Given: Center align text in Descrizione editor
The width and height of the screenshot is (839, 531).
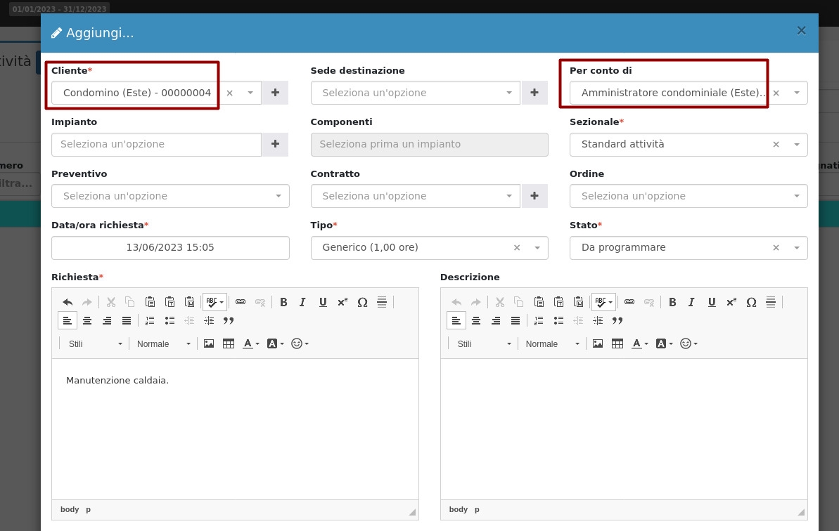Looking at the screenshot, I should point(476,320).
